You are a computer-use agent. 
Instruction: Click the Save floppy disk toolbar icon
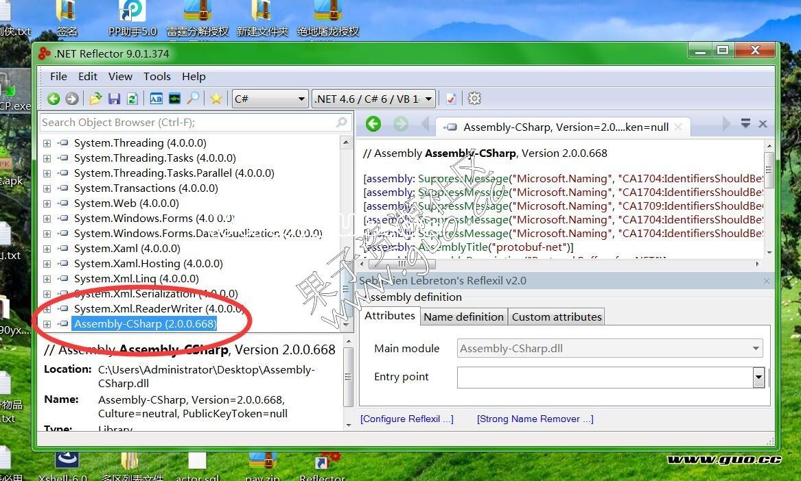pyautogui.click(x=114, y=99)
